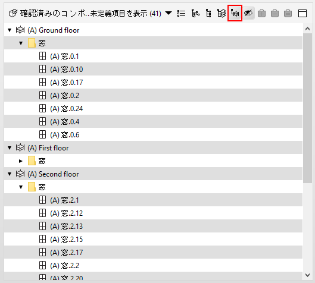
Task: Select the "(A) 窓.0.10" row text
Action: [x=67, y=70]
